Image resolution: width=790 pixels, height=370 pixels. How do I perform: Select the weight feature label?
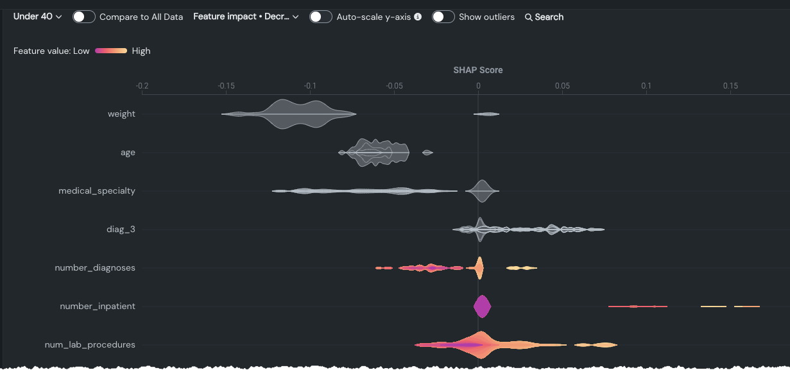pyautogui.click(x=121, y=114)
